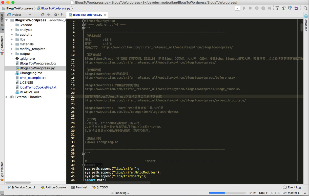Open run configuration dropdown in toolbar

point(237,8)
